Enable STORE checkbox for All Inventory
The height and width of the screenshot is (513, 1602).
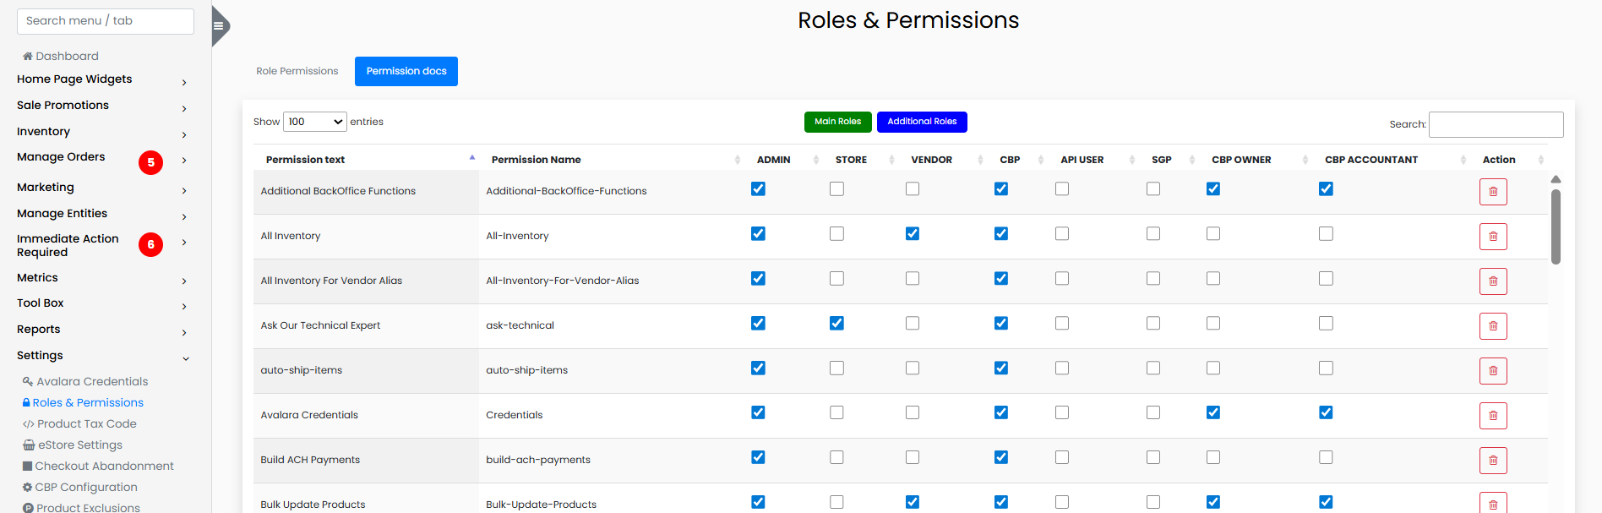click(836, 234)
